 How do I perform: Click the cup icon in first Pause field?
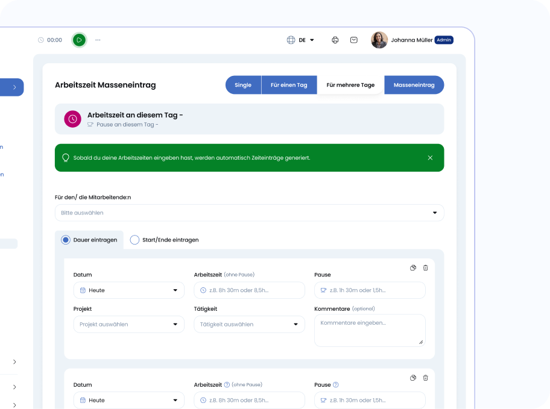(x=323, y=290)
